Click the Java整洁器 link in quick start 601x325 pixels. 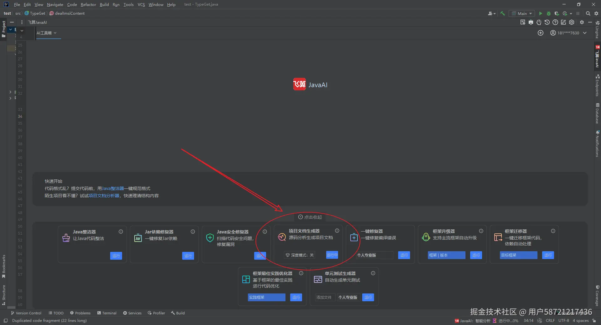pyautogui.click(x=113, y=188)
